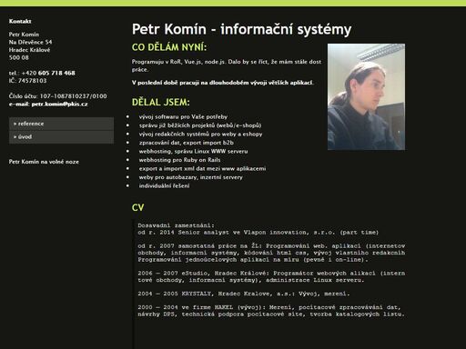This screenshot has height=349, width=466.
Task: Click the CV line about Vlapon innovation
Action: click(x=258, y=233)
